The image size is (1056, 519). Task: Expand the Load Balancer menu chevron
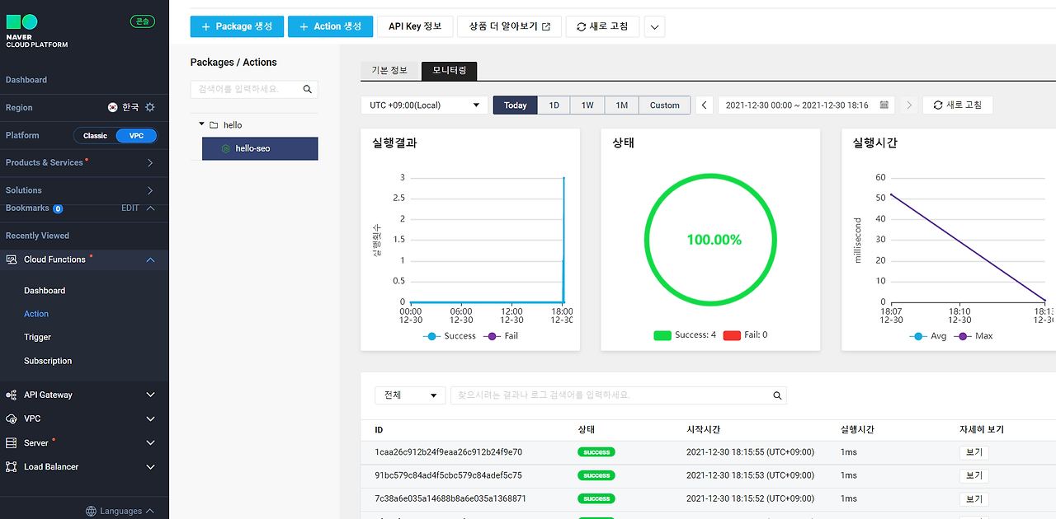point(150,466)
